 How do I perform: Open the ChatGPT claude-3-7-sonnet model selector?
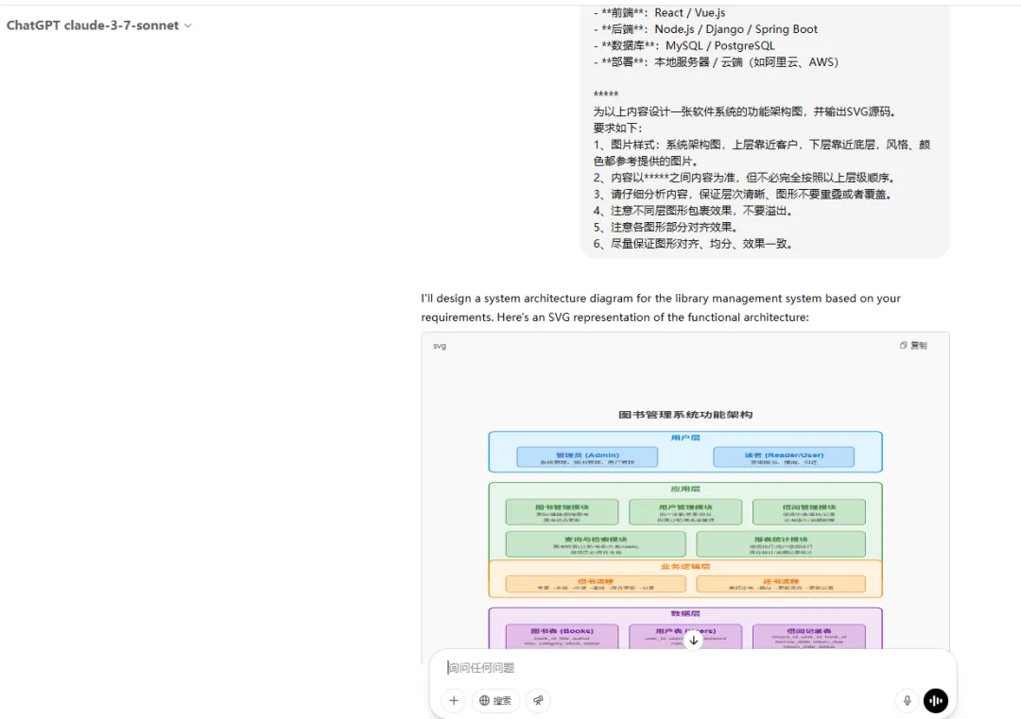(x=99, y=26)
